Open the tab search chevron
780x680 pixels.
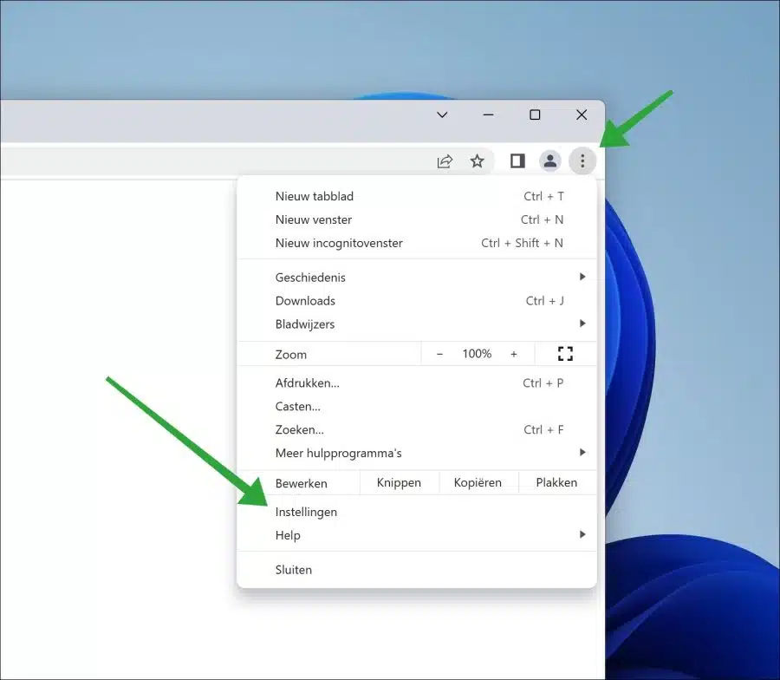click(442, 115)
